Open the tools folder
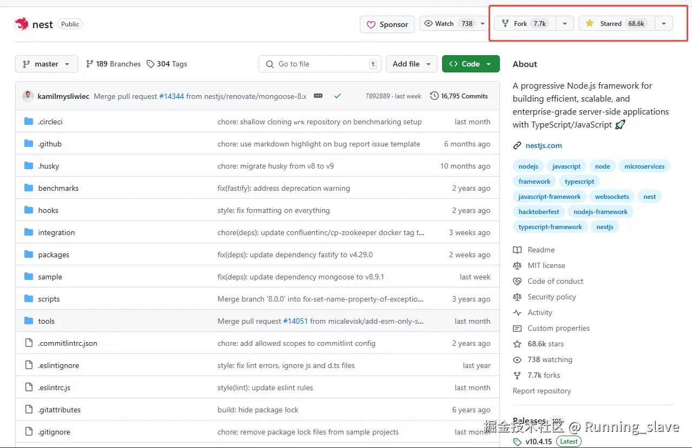The height and width of the screenshot is (448, 692). [x=47, y=321]
